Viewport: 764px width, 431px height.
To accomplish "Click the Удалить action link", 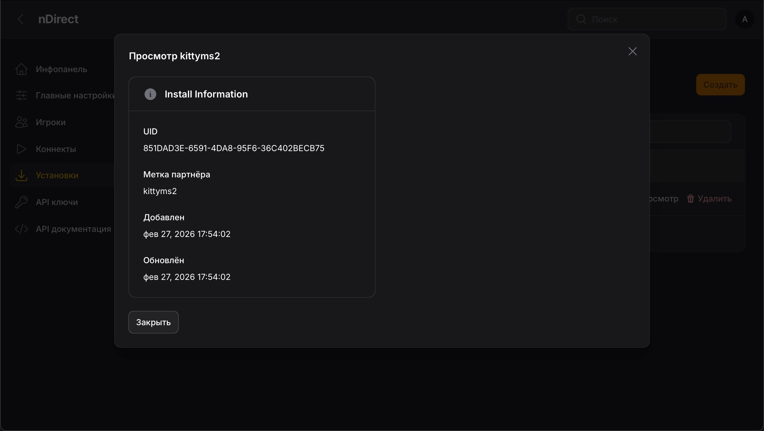I will [x=714, y=199].
